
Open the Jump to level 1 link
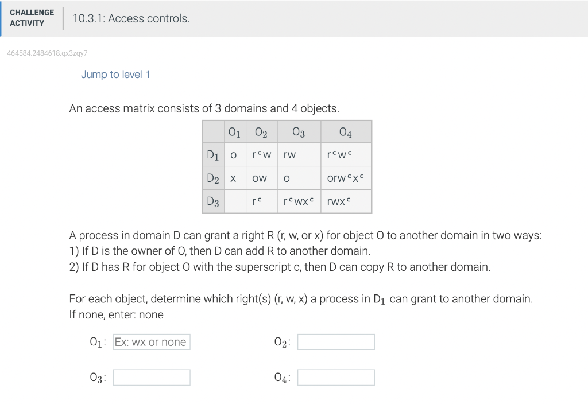tap(115, 74)
